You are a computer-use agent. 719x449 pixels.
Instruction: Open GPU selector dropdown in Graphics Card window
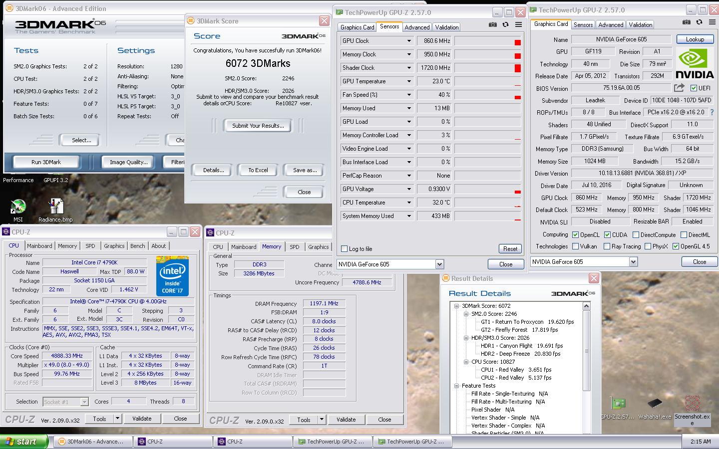633,261
